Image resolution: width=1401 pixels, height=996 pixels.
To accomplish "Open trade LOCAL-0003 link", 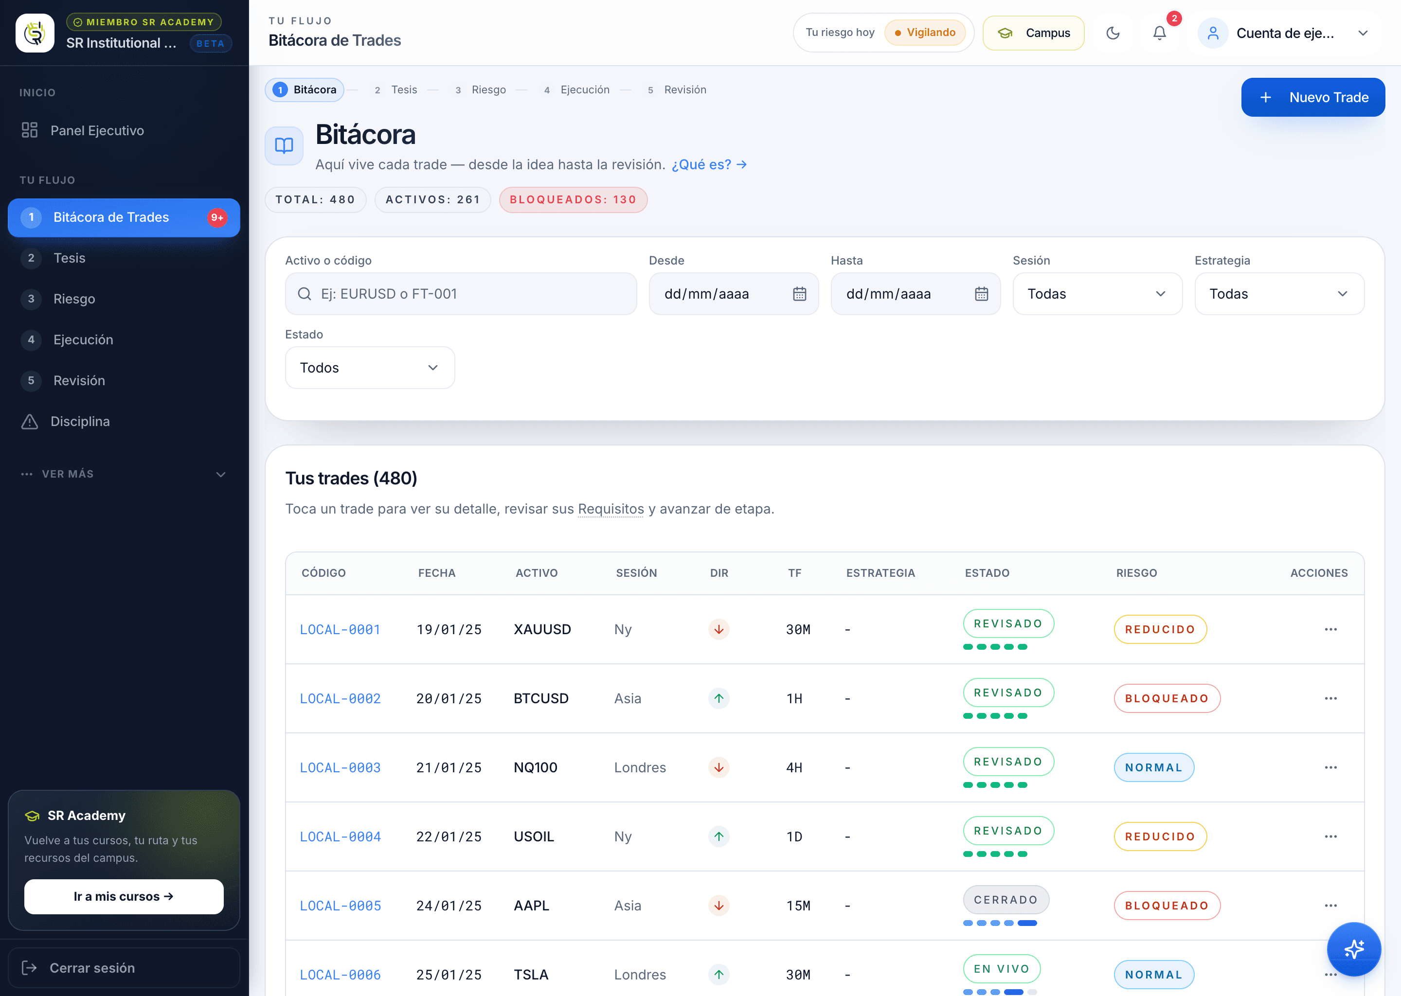I will [x=340, y=767].
